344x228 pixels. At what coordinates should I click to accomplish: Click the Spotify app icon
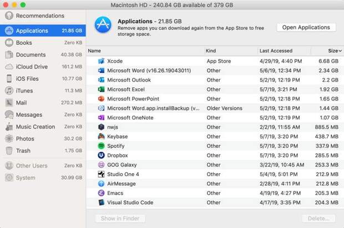click(x=101, y=146)
